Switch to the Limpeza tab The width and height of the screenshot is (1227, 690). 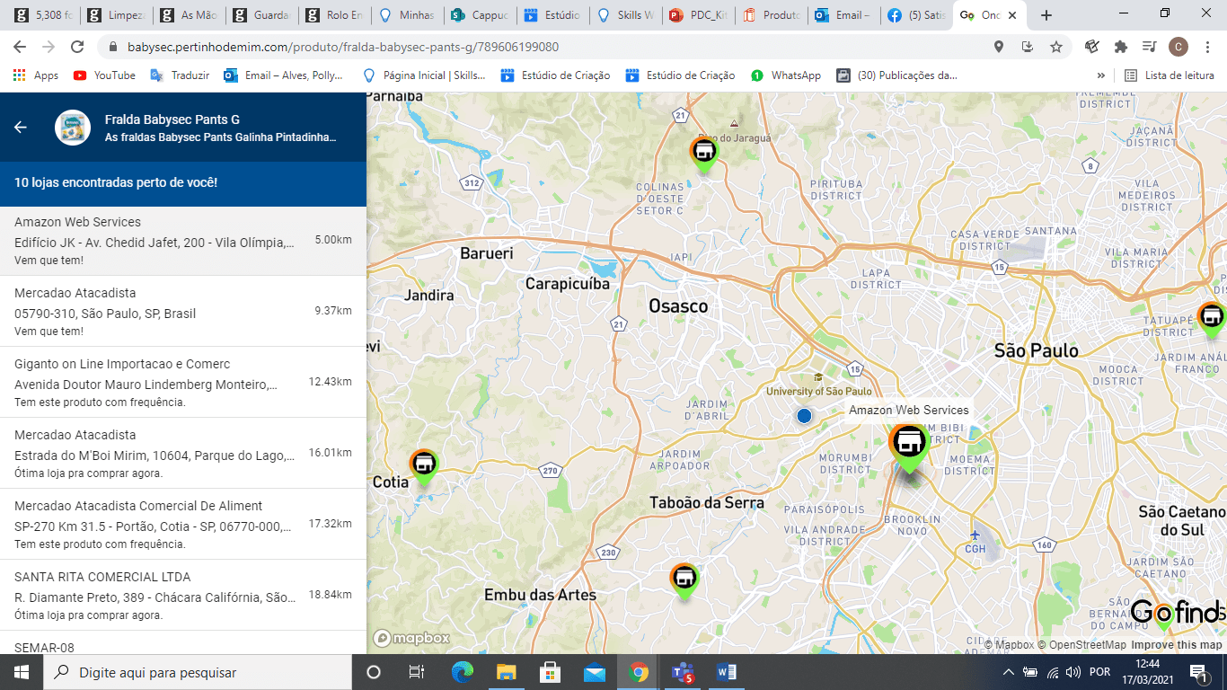click(x=116, y=15)
